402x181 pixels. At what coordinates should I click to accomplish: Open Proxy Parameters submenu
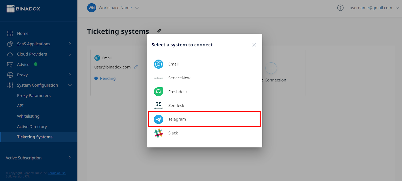click(34, 96)
